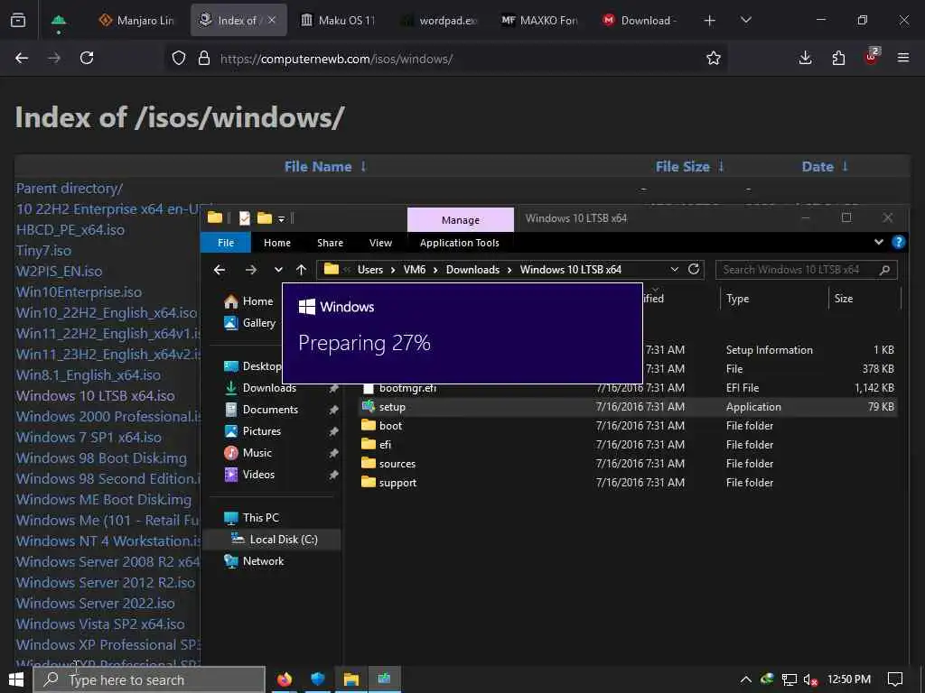
Task: Open Explorer help question mark
Action: [x=898, y=242]
